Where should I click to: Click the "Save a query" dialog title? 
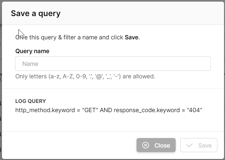point(36,13)
